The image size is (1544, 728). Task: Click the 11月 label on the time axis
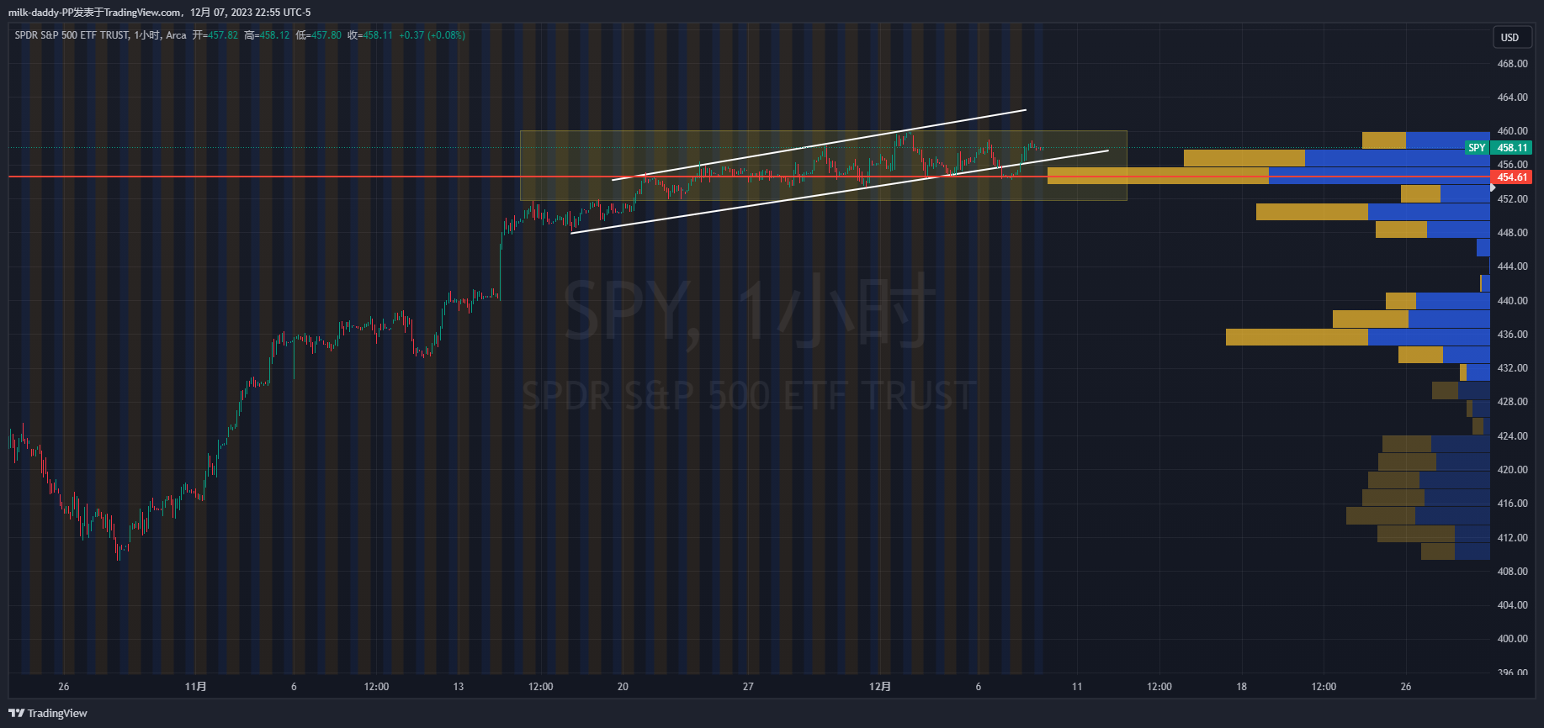195,687
